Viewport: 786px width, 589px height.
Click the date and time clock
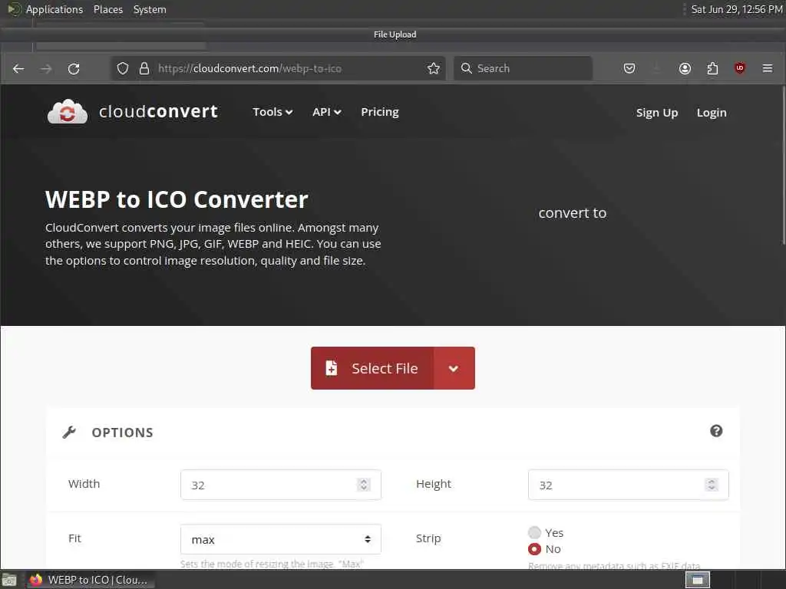[x=736, y=9]
